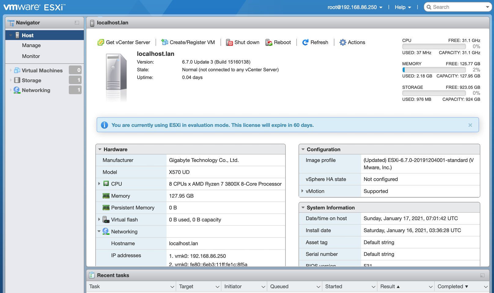Screen dimensions: 494x293
Task: Click the Networking icon in Hardware panel
Action: 106,231
